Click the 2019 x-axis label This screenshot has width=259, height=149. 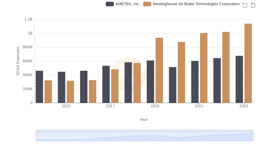[x=155, y=106]
